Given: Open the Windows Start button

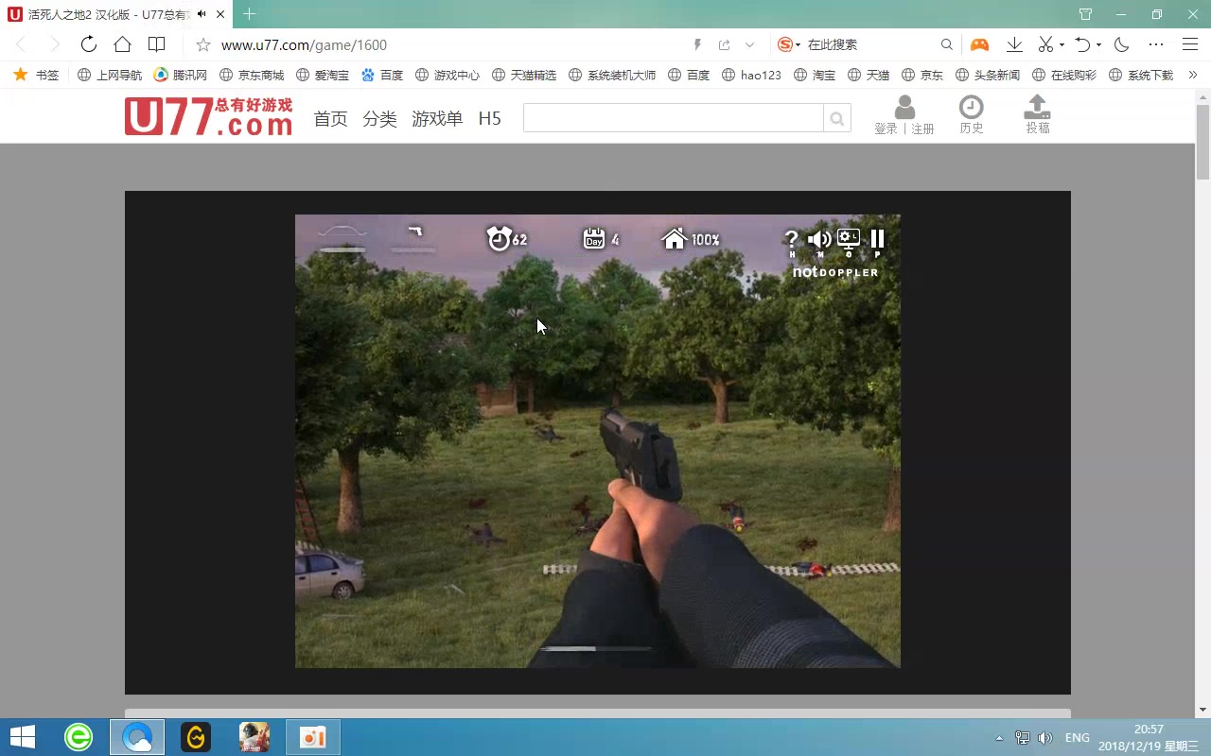Looking at the screenshot, I should click(23, 737).
